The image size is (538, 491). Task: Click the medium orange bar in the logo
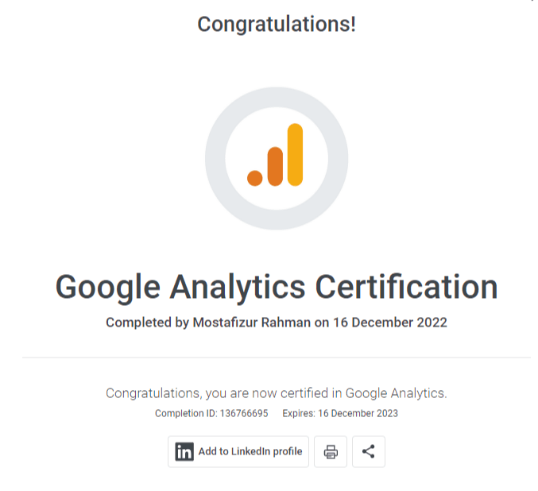click(275, 166)
